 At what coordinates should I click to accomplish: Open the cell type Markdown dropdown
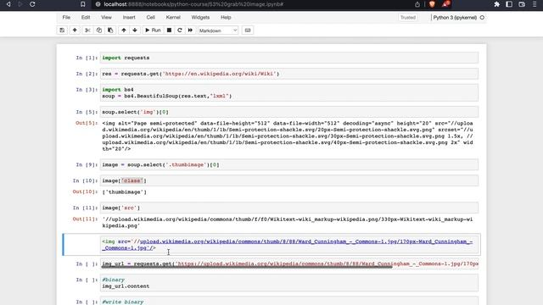tap(218, 30)
